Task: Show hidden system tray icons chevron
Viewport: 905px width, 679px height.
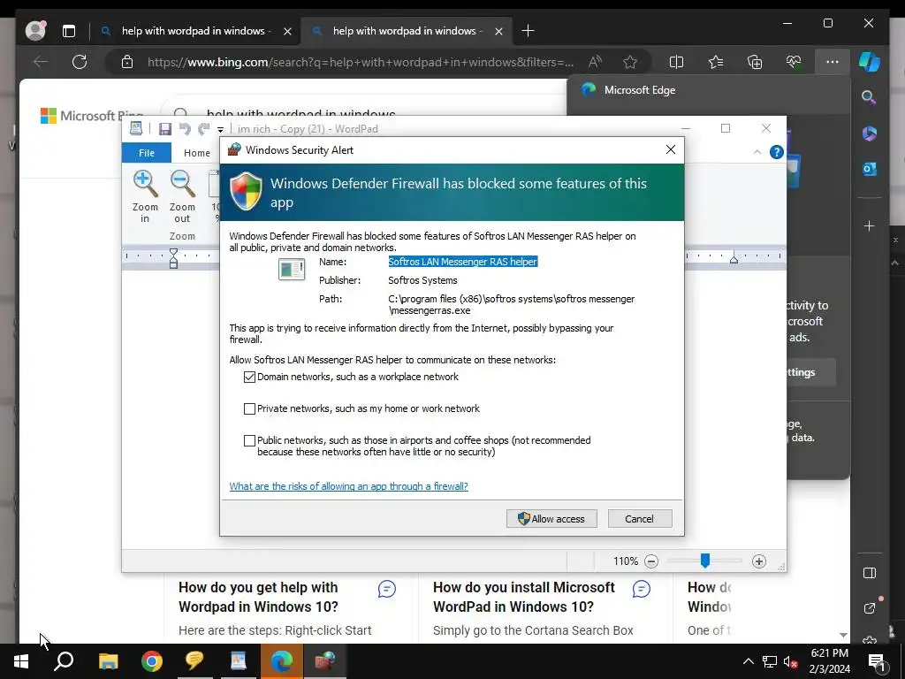Action: (x=748, y=661)
